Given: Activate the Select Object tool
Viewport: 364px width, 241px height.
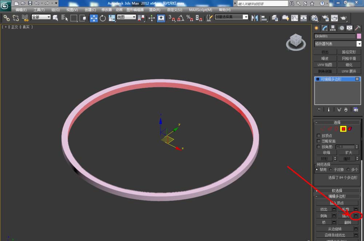Looking at the screenshot, I should coord(55,18).
